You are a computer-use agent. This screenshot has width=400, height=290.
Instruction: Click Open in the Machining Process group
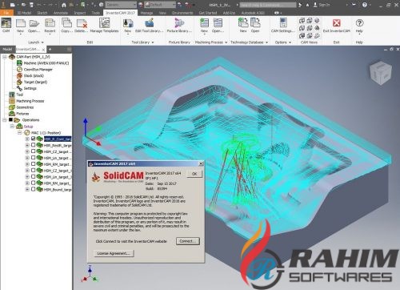218,25
